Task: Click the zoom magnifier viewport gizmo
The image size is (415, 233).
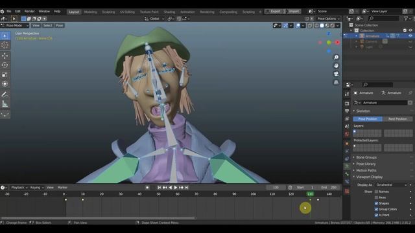Action: click(x=336, y=58)
